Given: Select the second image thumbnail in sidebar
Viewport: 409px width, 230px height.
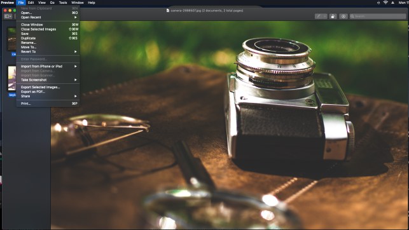Looking at the screenshot, I should click(11, 78).
